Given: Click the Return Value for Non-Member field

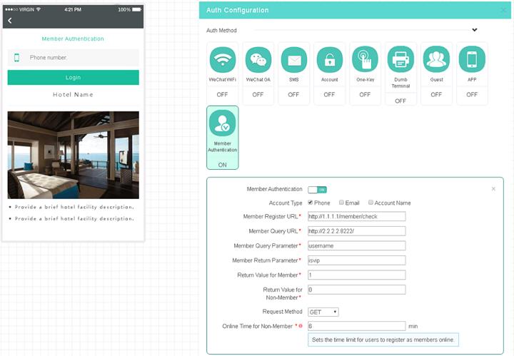Looking at the screenshot, I should point(357,290).
